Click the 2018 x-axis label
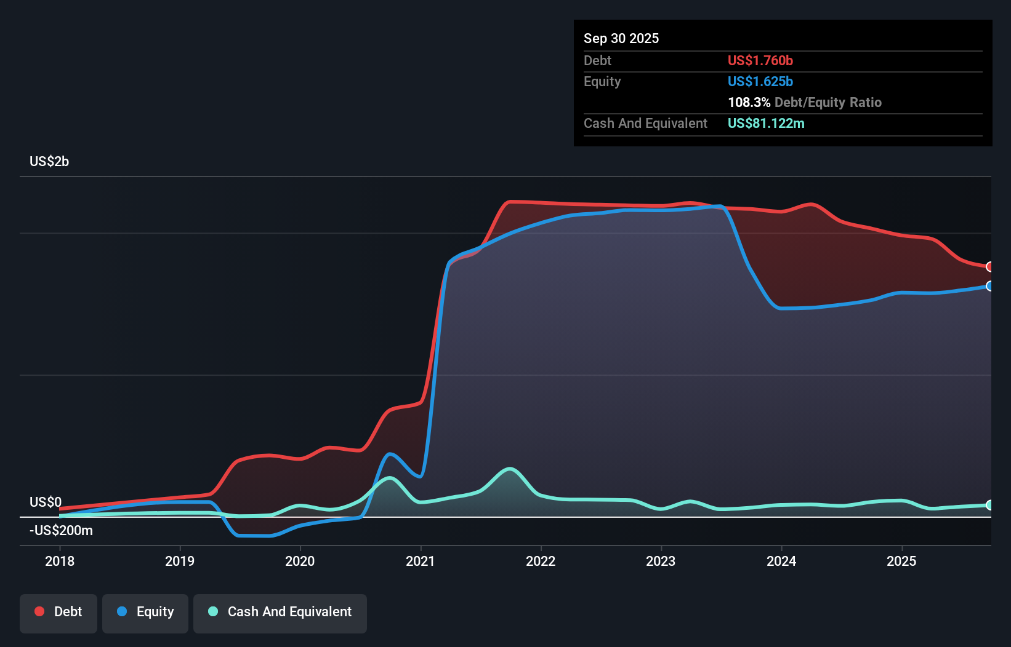 (60, 561)
